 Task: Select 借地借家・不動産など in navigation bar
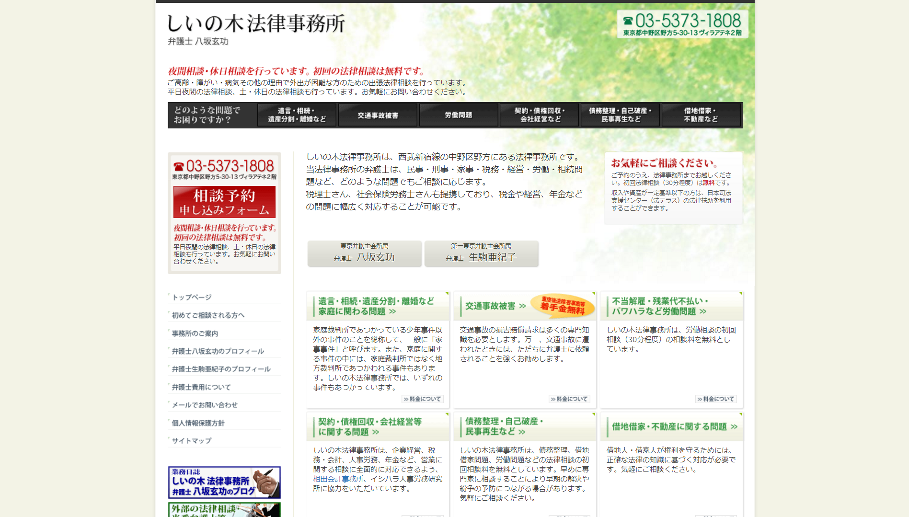701,115
